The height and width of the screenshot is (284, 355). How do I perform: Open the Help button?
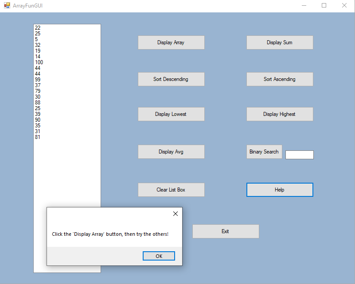(x=280, y=190)
